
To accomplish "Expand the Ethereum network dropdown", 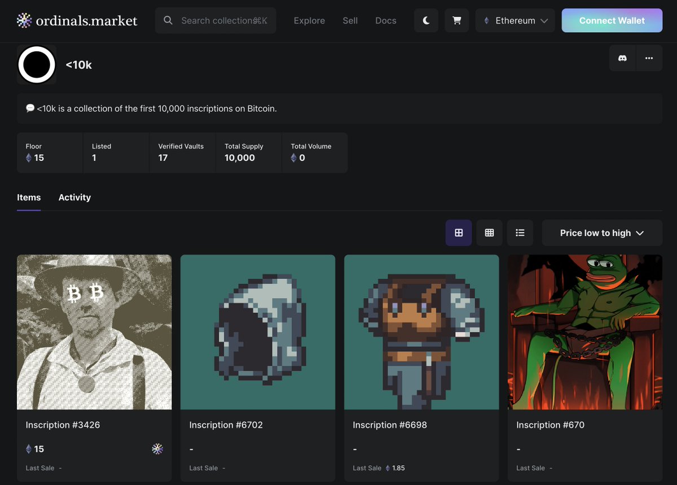I will 515,20.
